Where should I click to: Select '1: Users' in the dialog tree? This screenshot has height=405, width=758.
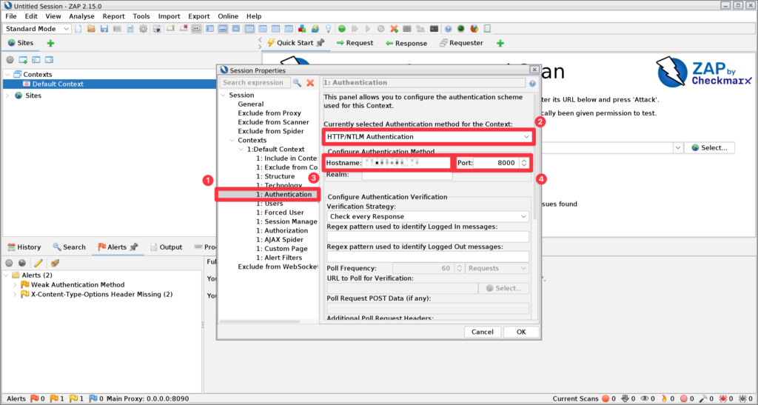[269, 204]
